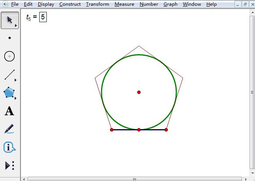The width and height of the screenshot is (255, 181).
Task: Select the tangent midpoint on bottom segment
Action: (x=139, y=130)
